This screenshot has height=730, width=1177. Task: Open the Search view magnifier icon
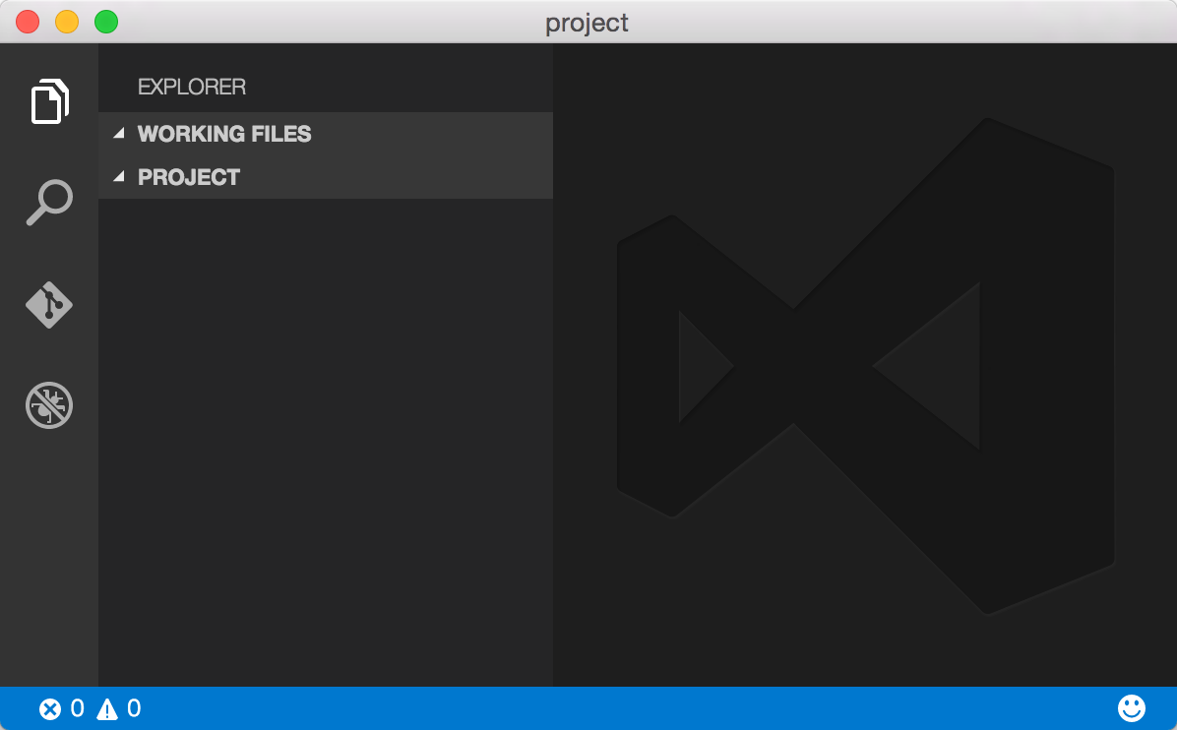(49, 203)
